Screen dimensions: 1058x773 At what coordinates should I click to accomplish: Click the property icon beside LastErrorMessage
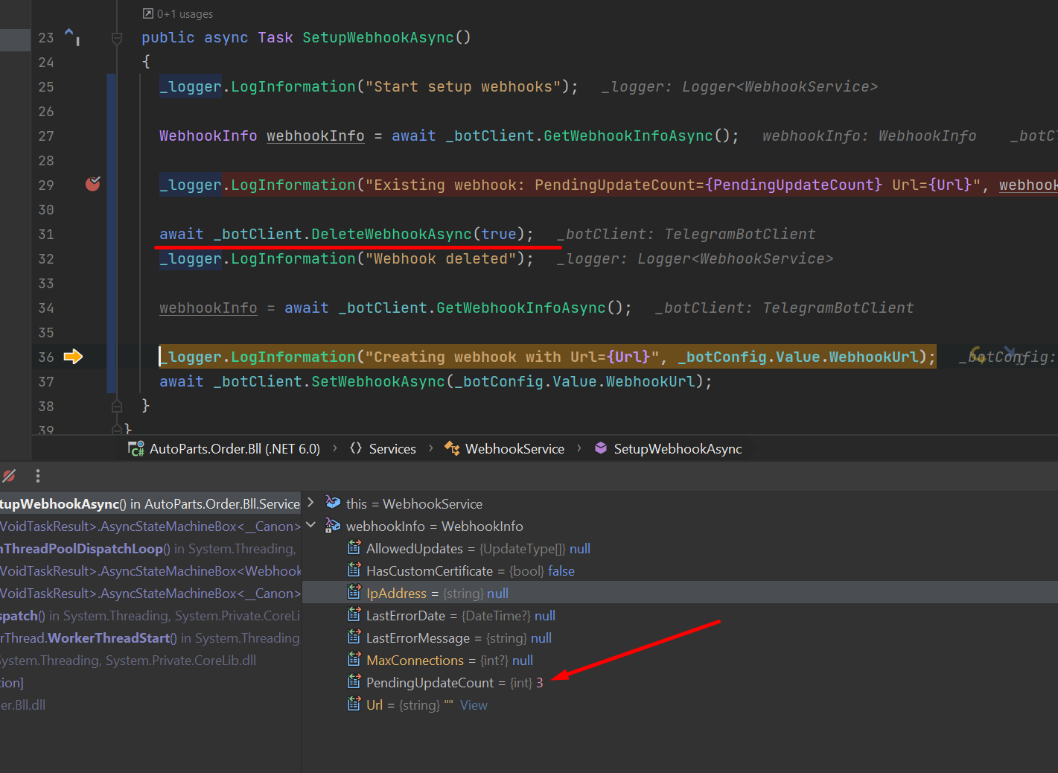click(354, 637)
